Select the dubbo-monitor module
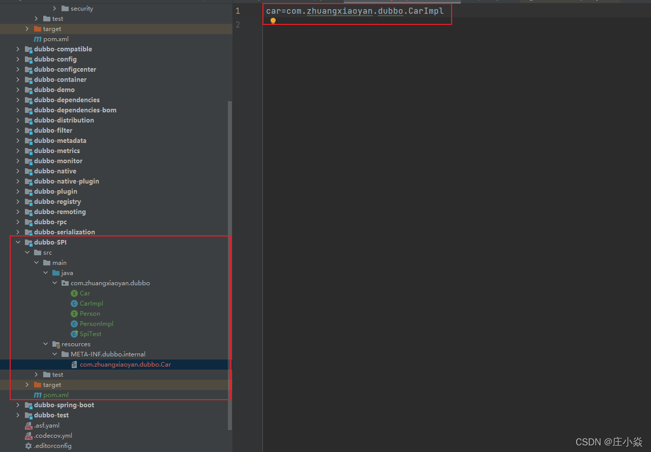 point(58,161)
